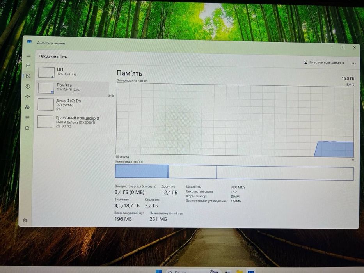Open Task Manager settings gear icon

click(25, 220)
